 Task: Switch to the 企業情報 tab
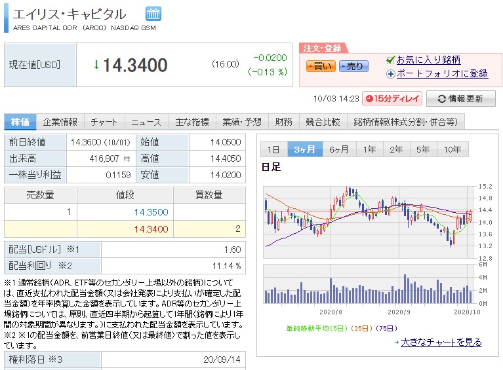(60, 122)
